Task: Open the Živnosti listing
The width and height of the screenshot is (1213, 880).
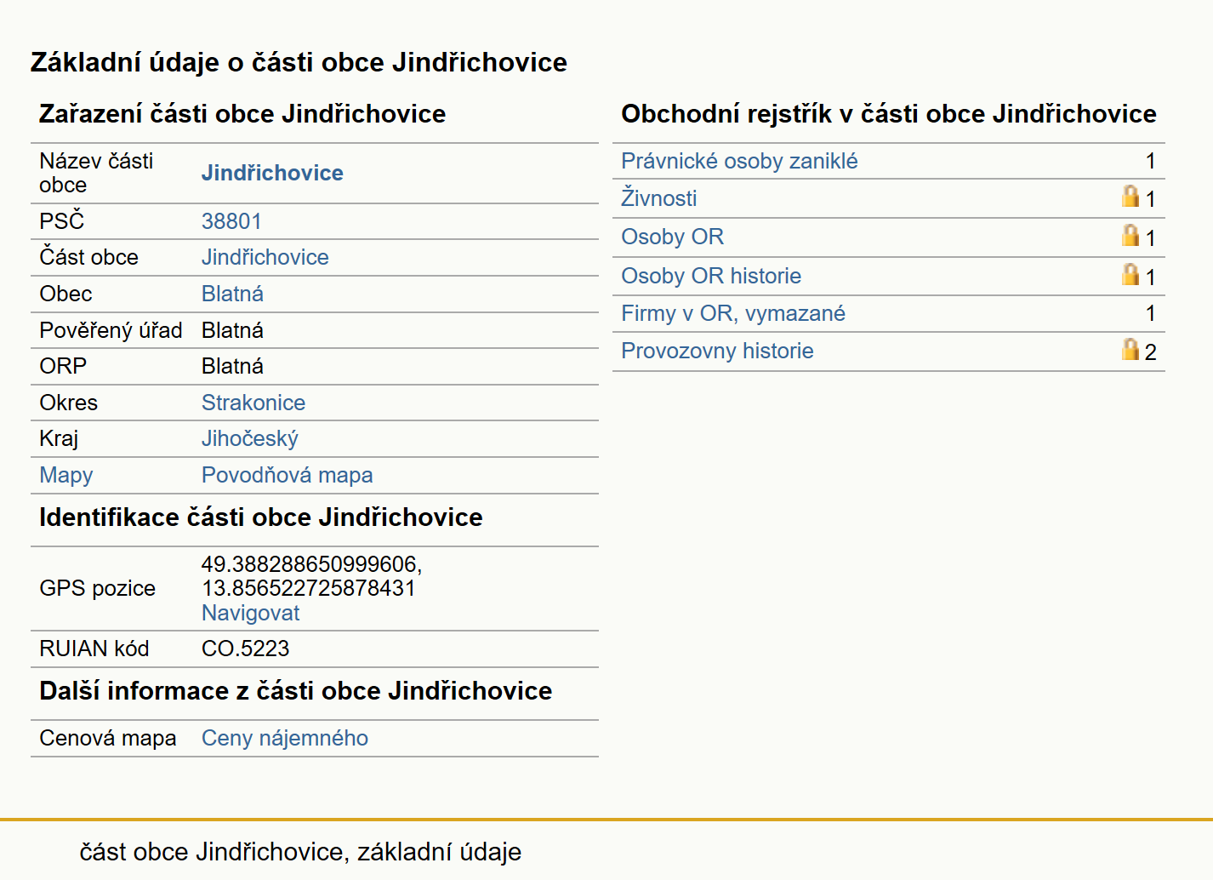Action: coord(659,198)
